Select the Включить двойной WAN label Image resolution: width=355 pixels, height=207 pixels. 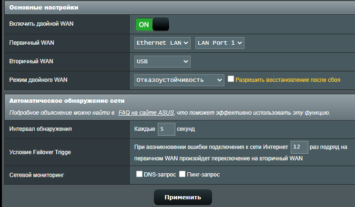click(x=41, y=24)
